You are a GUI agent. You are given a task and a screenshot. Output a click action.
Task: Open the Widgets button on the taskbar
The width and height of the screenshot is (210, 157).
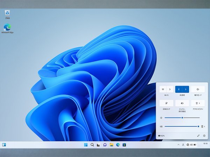4,145
